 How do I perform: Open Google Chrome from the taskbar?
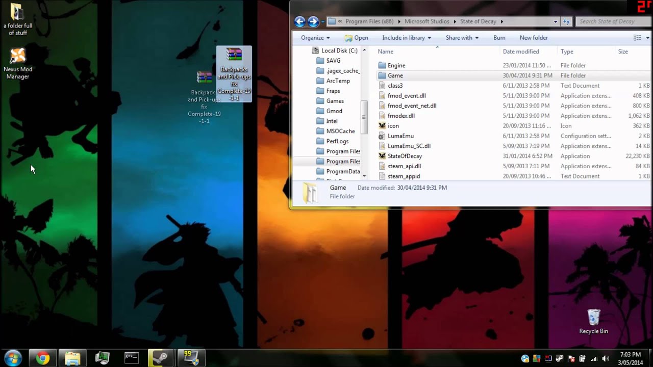(43, 358)
